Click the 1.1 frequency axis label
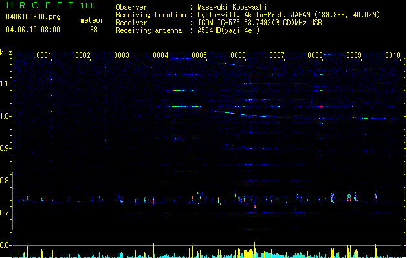 pos(5,84)
